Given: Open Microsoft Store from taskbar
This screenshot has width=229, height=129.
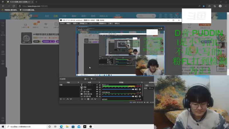Looking at the screenshot, I should coord(73,127).
